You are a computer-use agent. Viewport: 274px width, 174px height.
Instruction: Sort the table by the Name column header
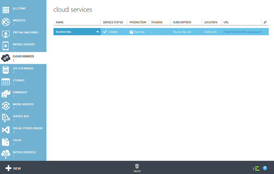60,22
